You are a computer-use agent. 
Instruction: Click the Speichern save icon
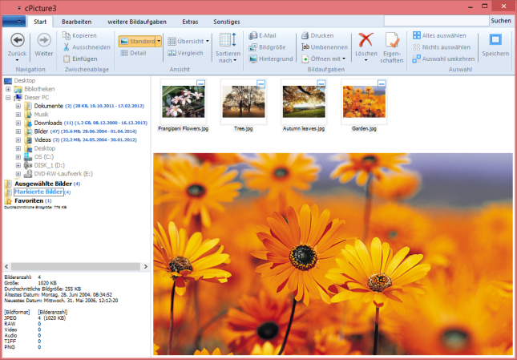495,40
